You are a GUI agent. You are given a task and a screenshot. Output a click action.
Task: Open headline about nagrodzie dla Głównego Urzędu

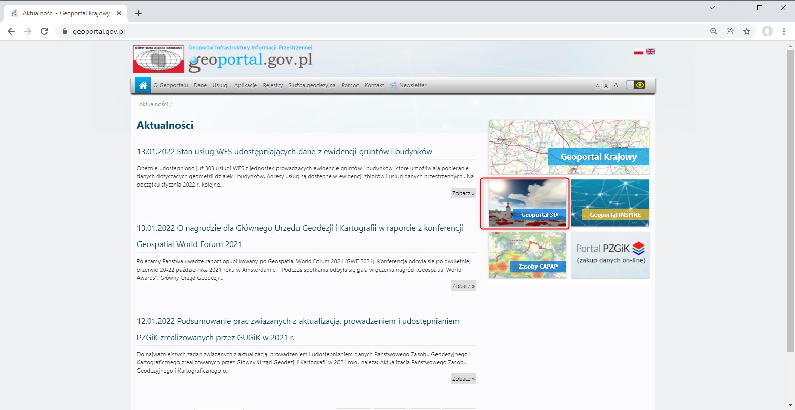pyautogui.click(x=300, y=236)
